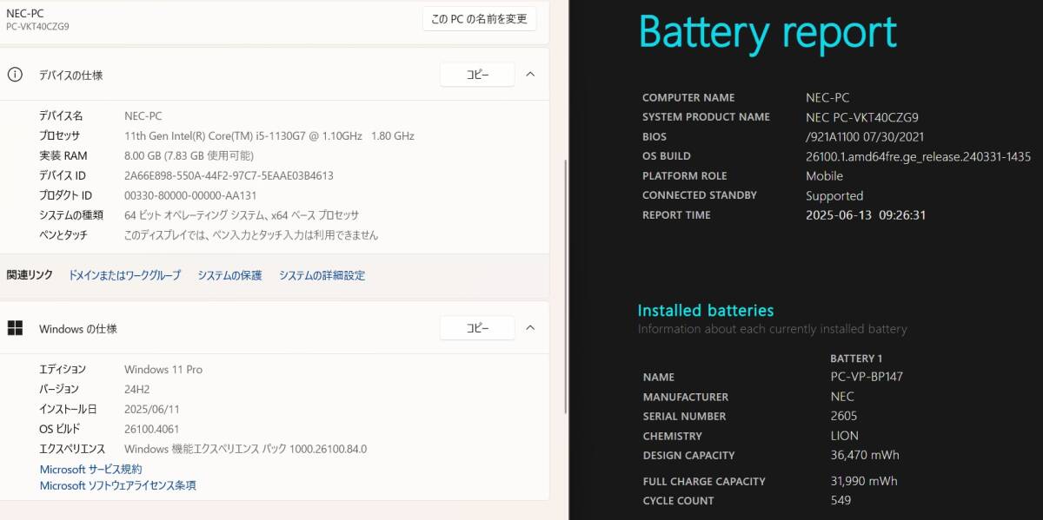Select the FULL CHARGE CAPACITY value 31,990 mWh

point(864,481)
